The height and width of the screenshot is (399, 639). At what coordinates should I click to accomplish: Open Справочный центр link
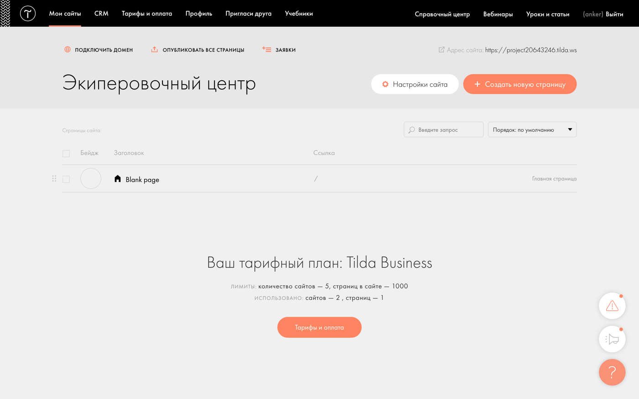coord(442,14)
